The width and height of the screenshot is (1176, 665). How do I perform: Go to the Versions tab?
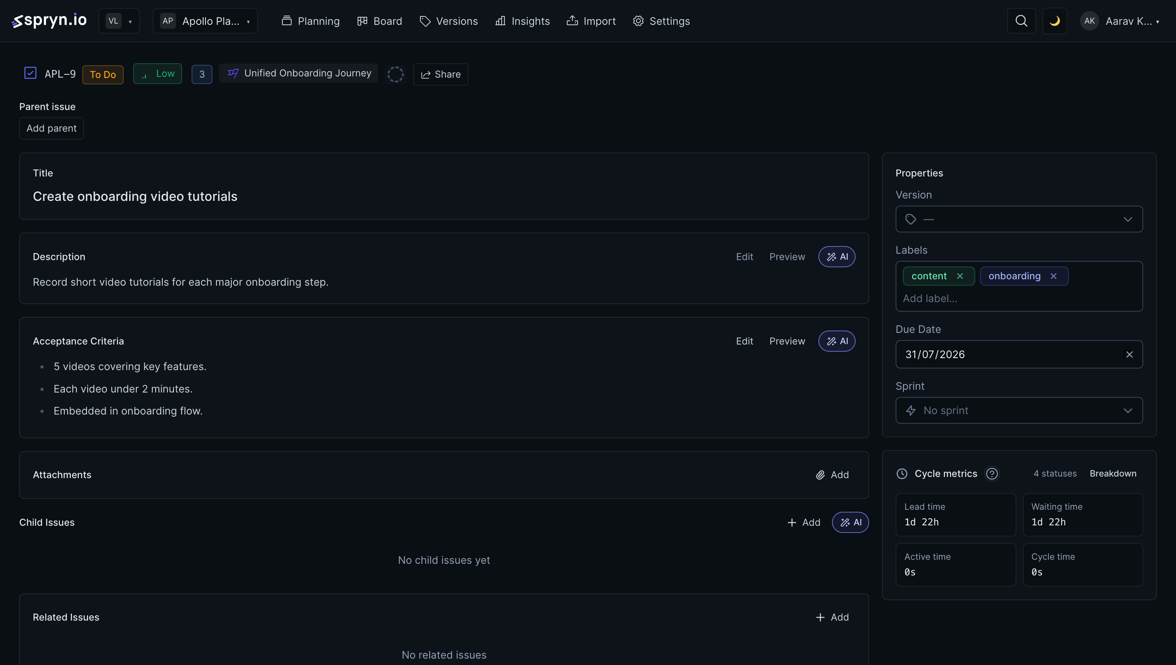pyautogui.click(x=449, y=21)
